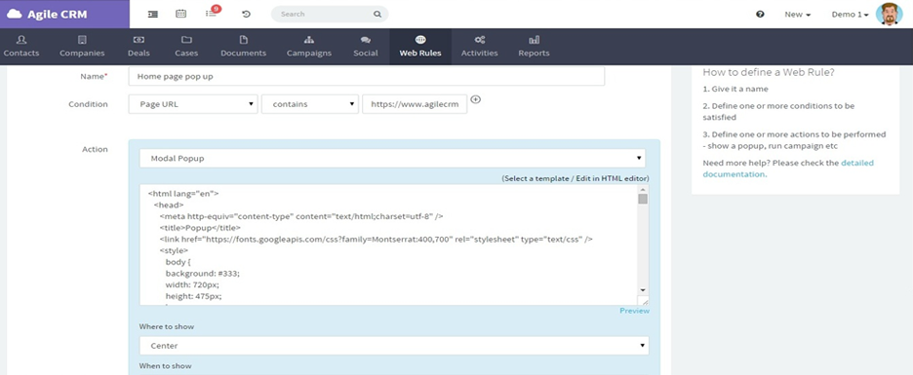Expand the Demo 1 account menu

click(851, 15)
